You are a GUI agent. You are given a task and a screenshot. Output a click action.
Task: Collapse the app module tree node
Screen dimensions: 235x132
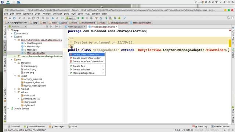(8, 30)
